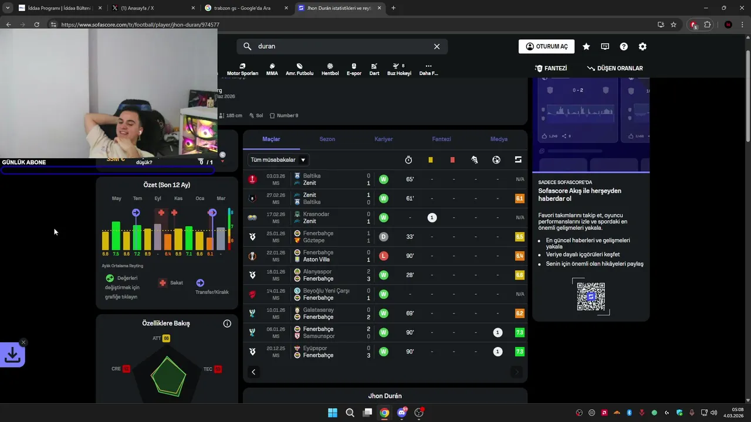Click the purple download button
This screenshot has width=751, height=422.
click(12, 355)
